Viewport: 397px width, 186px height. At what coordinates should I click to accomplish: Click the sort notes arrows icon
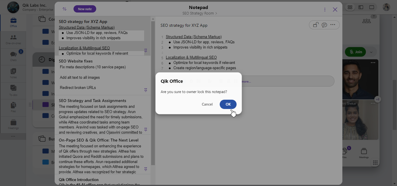pos(65,9)
